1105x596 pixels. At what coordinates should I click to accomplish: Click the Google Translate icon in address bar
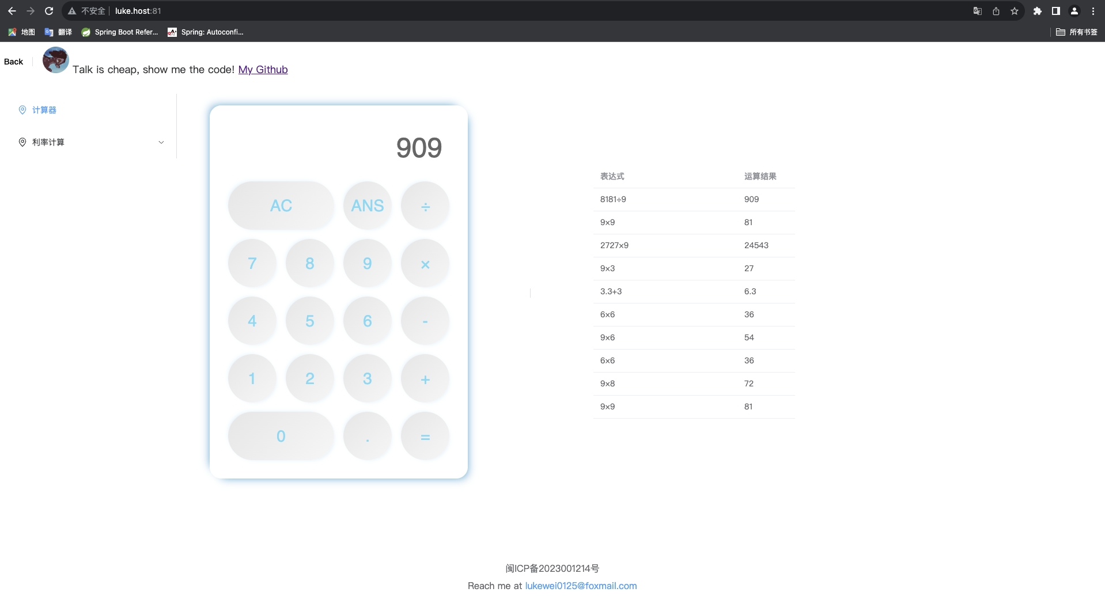click(978, 11)
